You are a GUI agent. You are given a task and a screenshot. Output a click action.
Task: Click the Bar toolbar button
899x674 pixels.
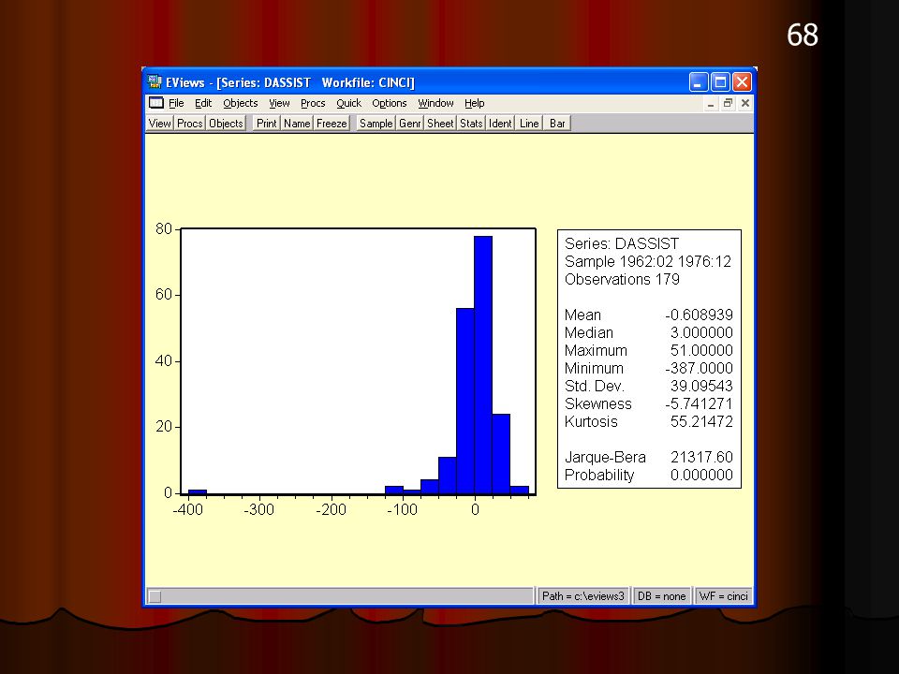pyautogui.click(x=557, y=124)
